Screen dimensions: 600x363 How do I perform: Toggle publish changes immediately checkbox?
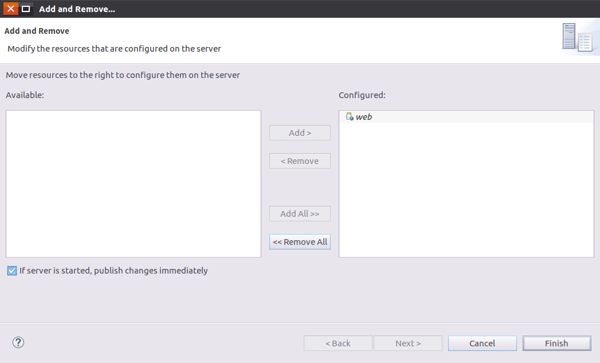click(12, 271)
